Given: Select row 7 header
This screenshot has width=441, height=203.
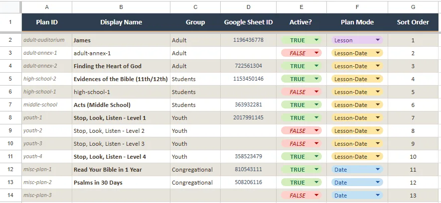Looking at the screenshot, I should click(10, 104).
